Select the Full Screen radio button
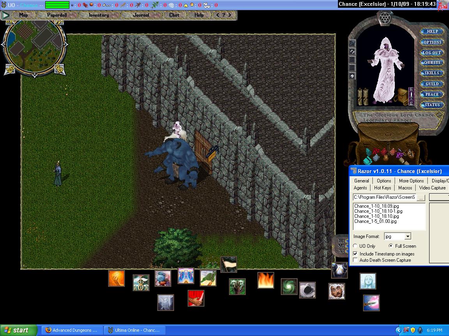This screenshot has height=336, width=449. pyautogui.click(x=391, y=246)
